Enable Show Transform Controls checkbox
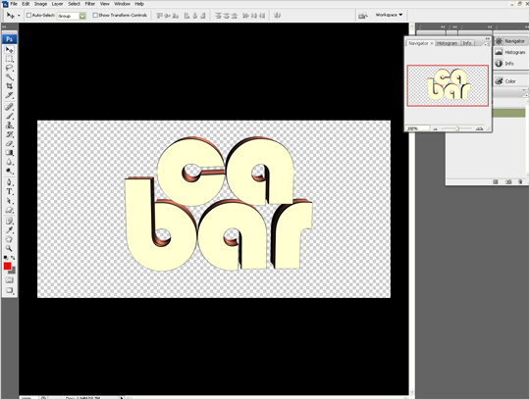This screenshot has width=530, height=400. coord(95,15)
